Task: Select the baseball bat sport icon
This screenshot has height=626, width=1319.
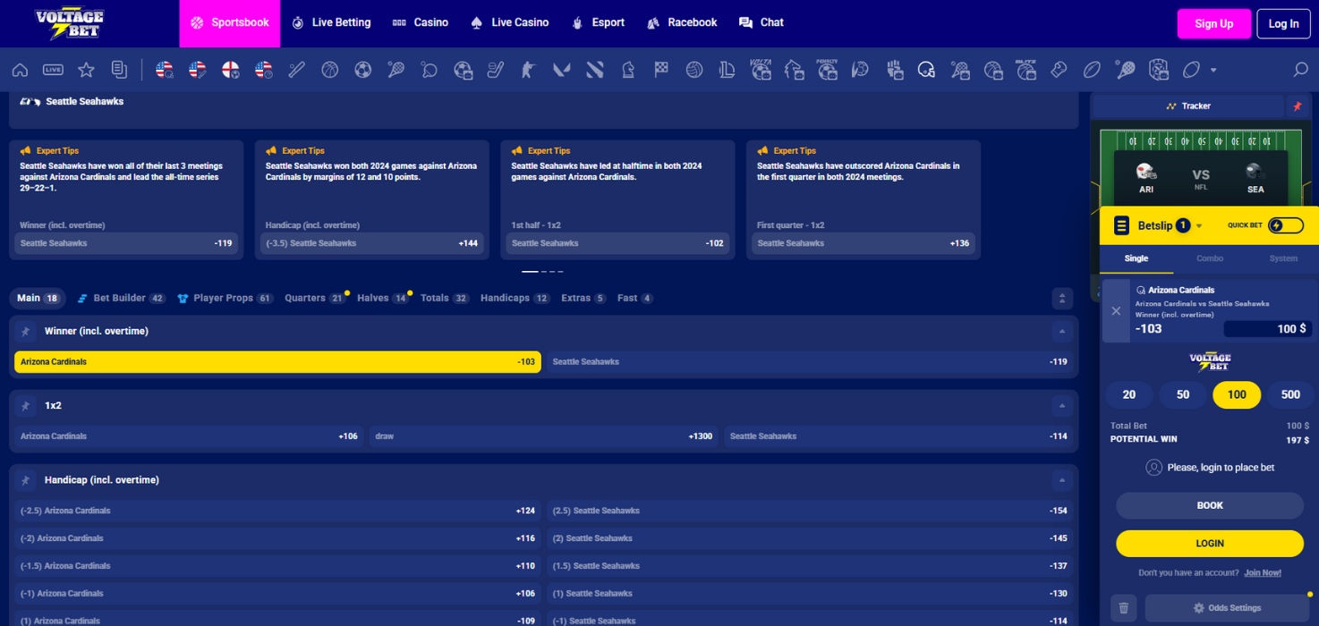Action: (297, 70)
